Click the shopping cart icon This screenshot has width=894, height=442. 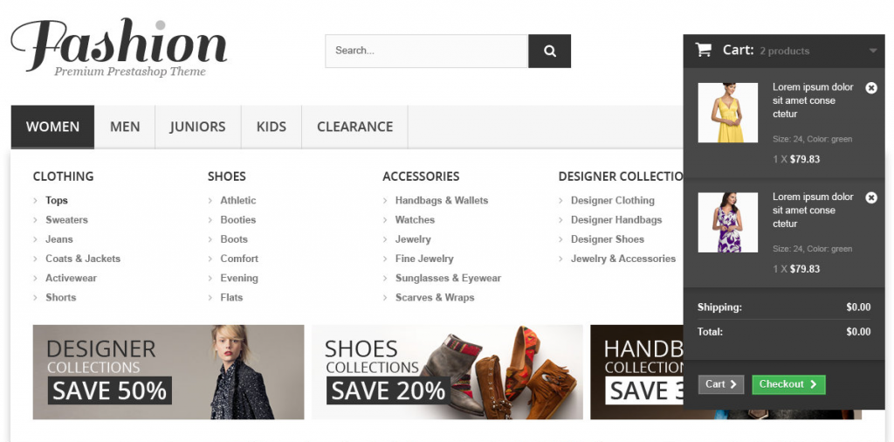coord(704,50)
